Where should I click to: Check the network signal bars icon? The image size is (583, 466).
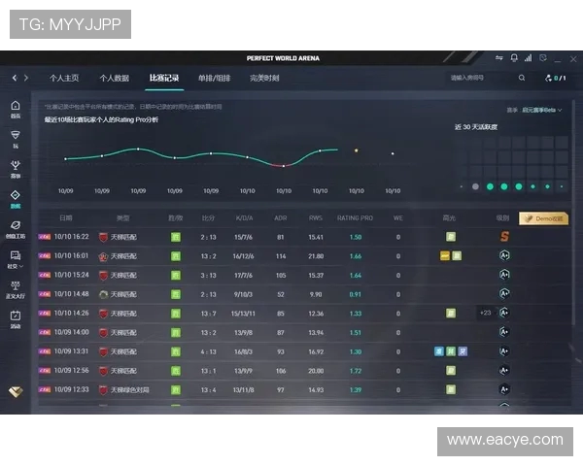click(528, 58)
